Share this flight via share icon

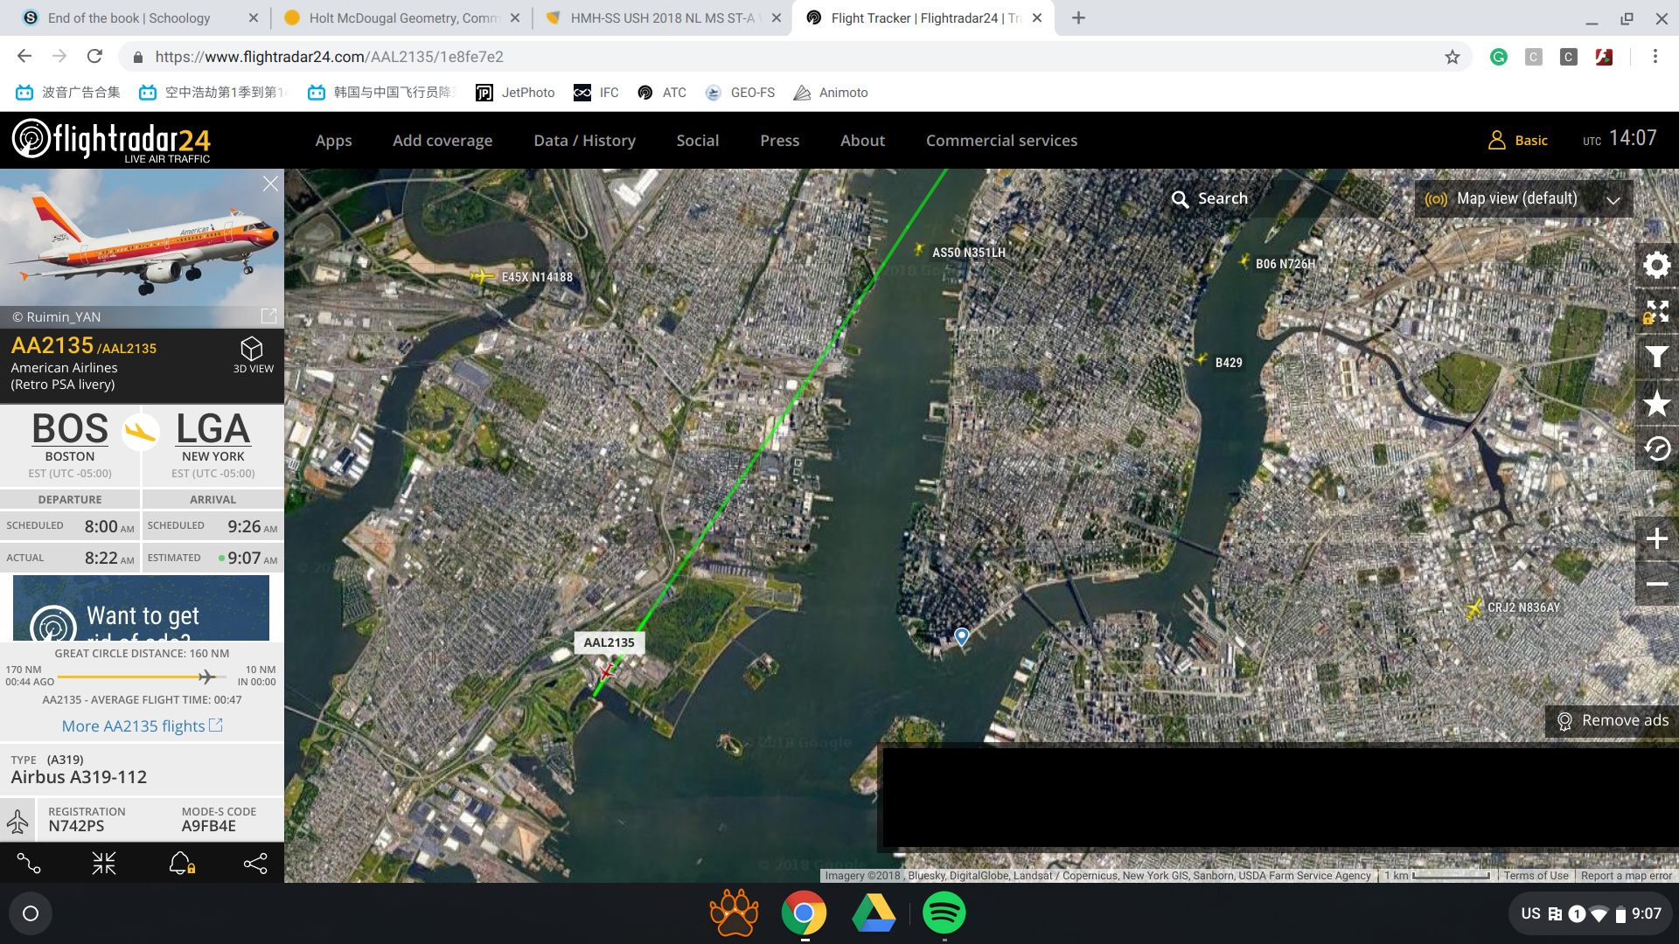tap(255, 864)
